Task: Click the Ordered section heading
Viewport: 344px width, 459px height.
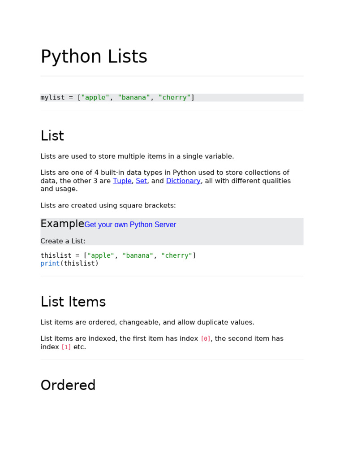Action: pyautogui.click(x=68, y=385)
